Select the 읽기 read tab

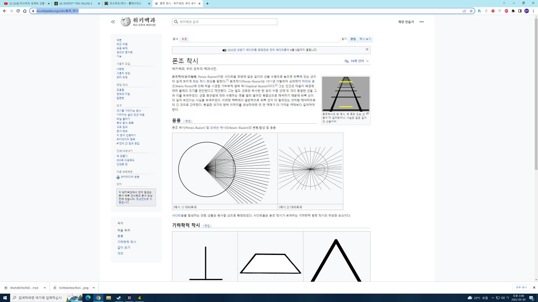click(344, 39)
